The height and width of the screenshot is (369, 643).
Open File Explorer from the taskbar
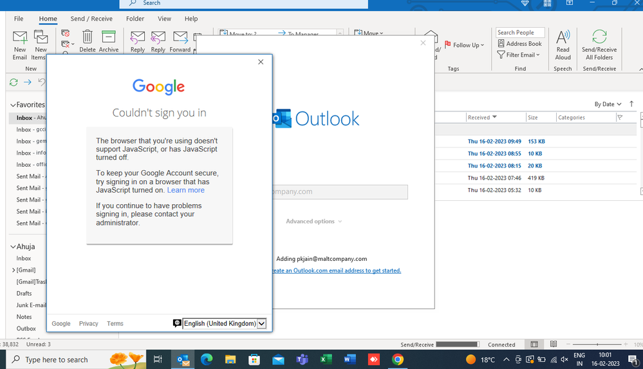coord(230,359)
